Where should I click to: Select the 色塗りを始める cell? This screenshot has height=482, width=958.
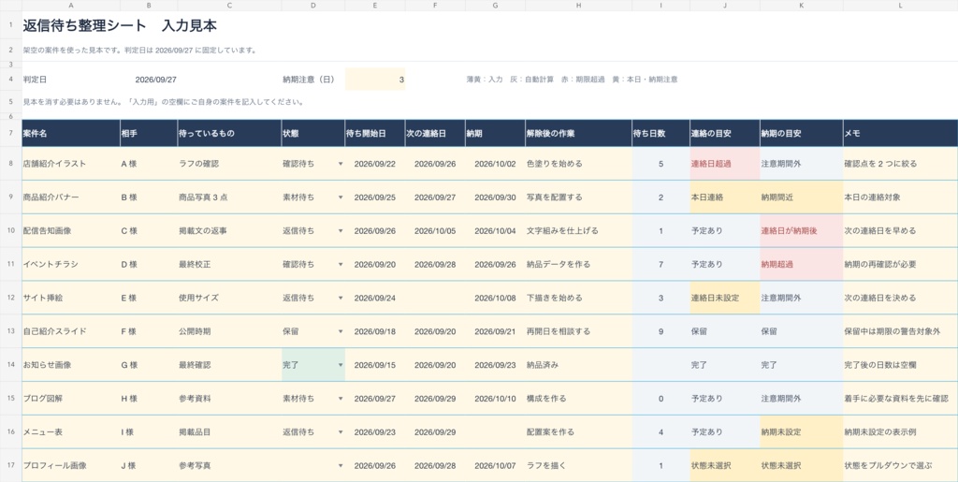[578, 164]
